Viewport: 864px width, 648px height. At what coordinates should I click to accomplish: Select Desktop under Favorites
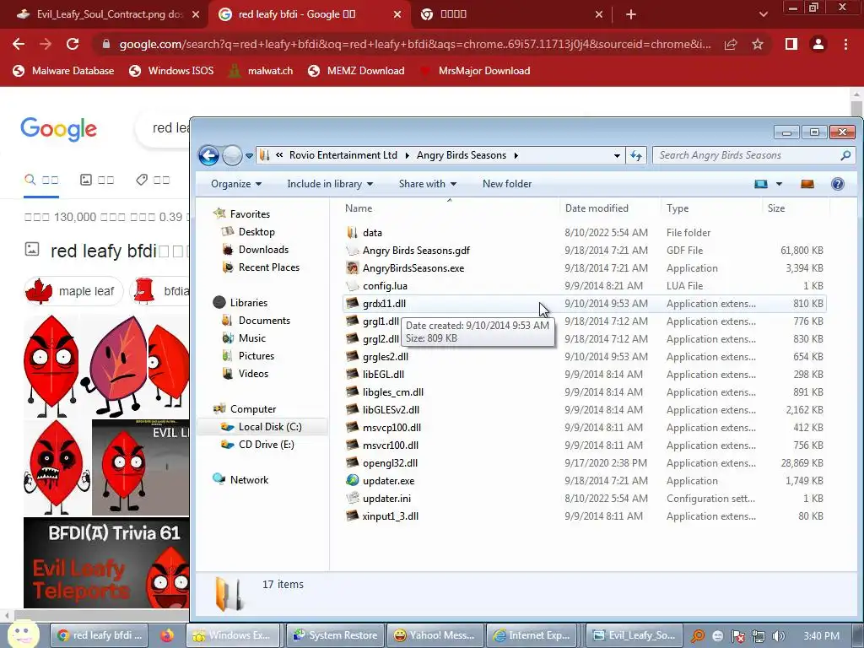point(256,232)
